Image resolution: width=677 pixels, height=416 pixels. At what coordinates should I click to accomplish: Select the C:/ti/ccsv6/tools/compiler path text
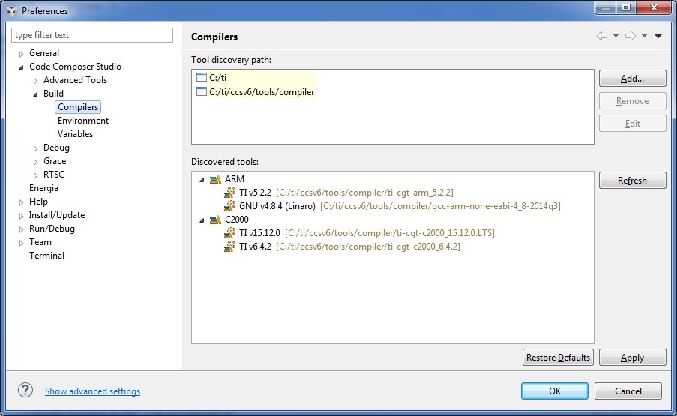262,92
